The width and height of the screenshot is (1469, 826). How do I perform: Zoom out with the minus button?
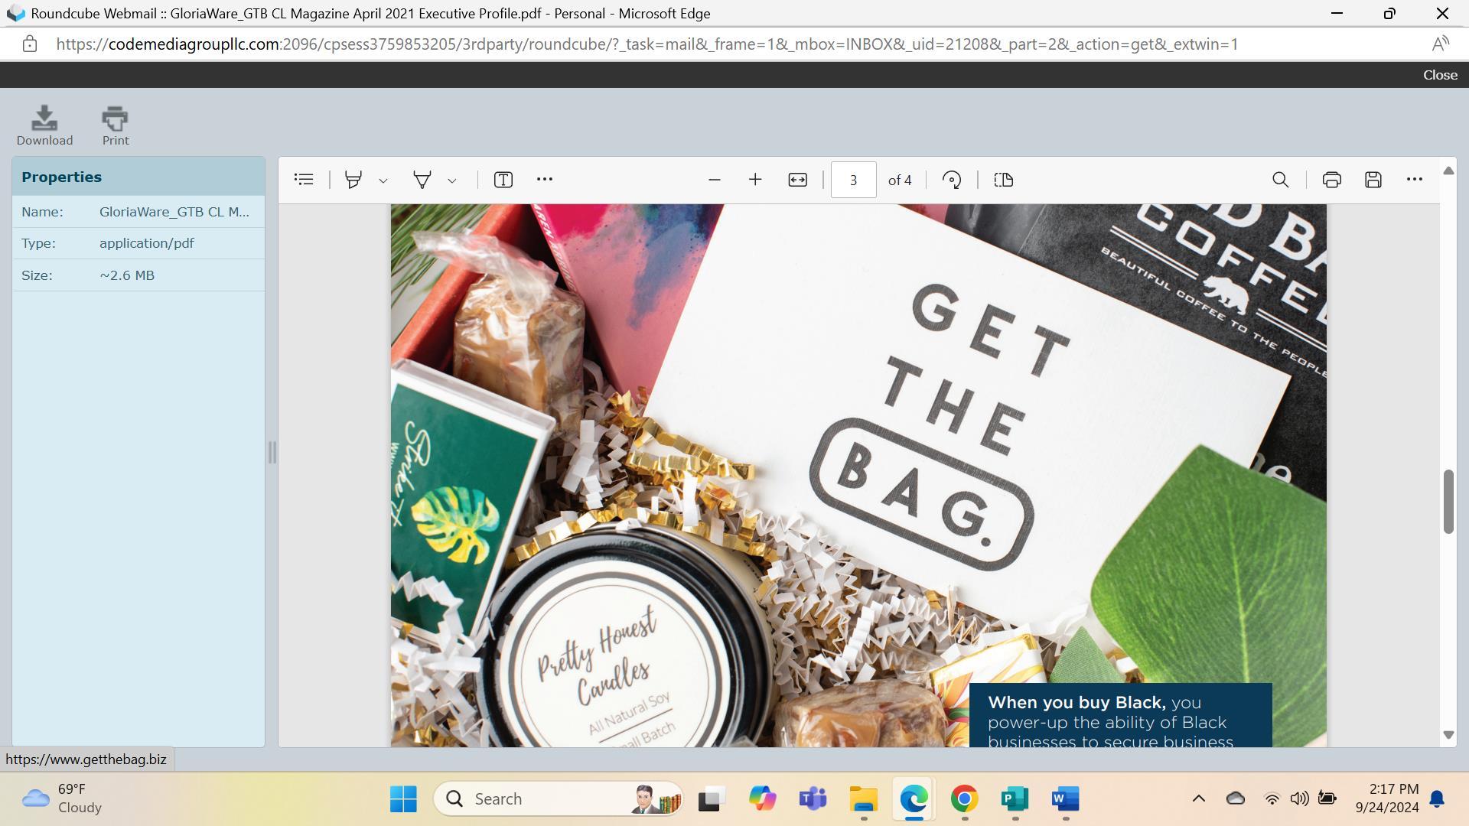(714, 180)
